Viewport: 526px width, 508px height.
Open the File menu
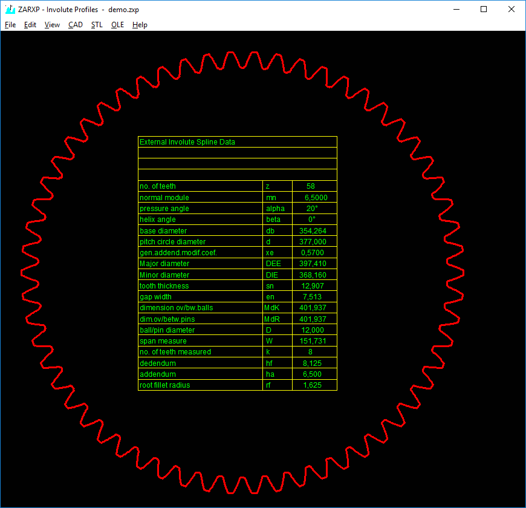click(x=10, y=25)
